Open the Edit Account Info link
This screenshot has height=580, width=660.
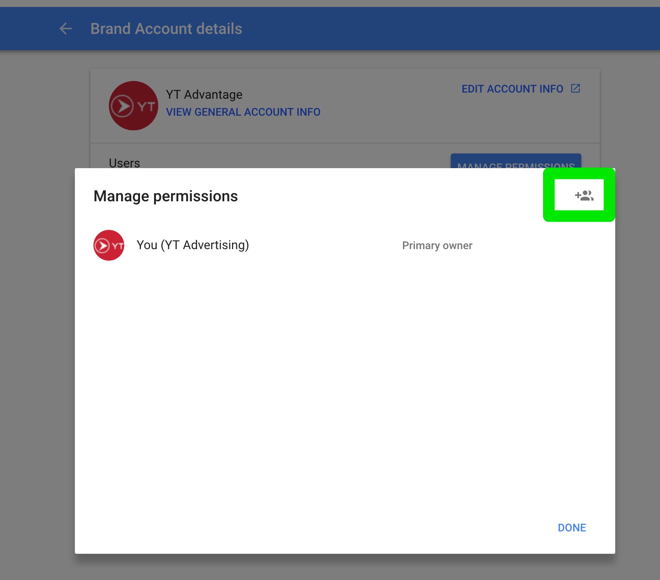(512, 89)
